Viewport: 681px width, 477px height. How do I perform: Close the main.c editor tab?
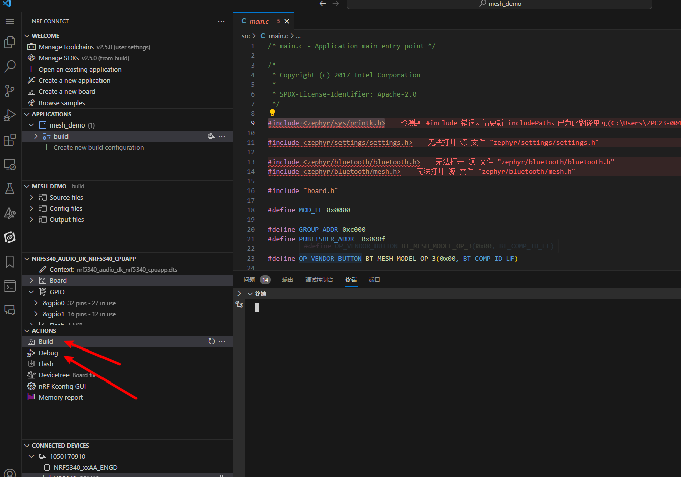[x=287, y=21]
